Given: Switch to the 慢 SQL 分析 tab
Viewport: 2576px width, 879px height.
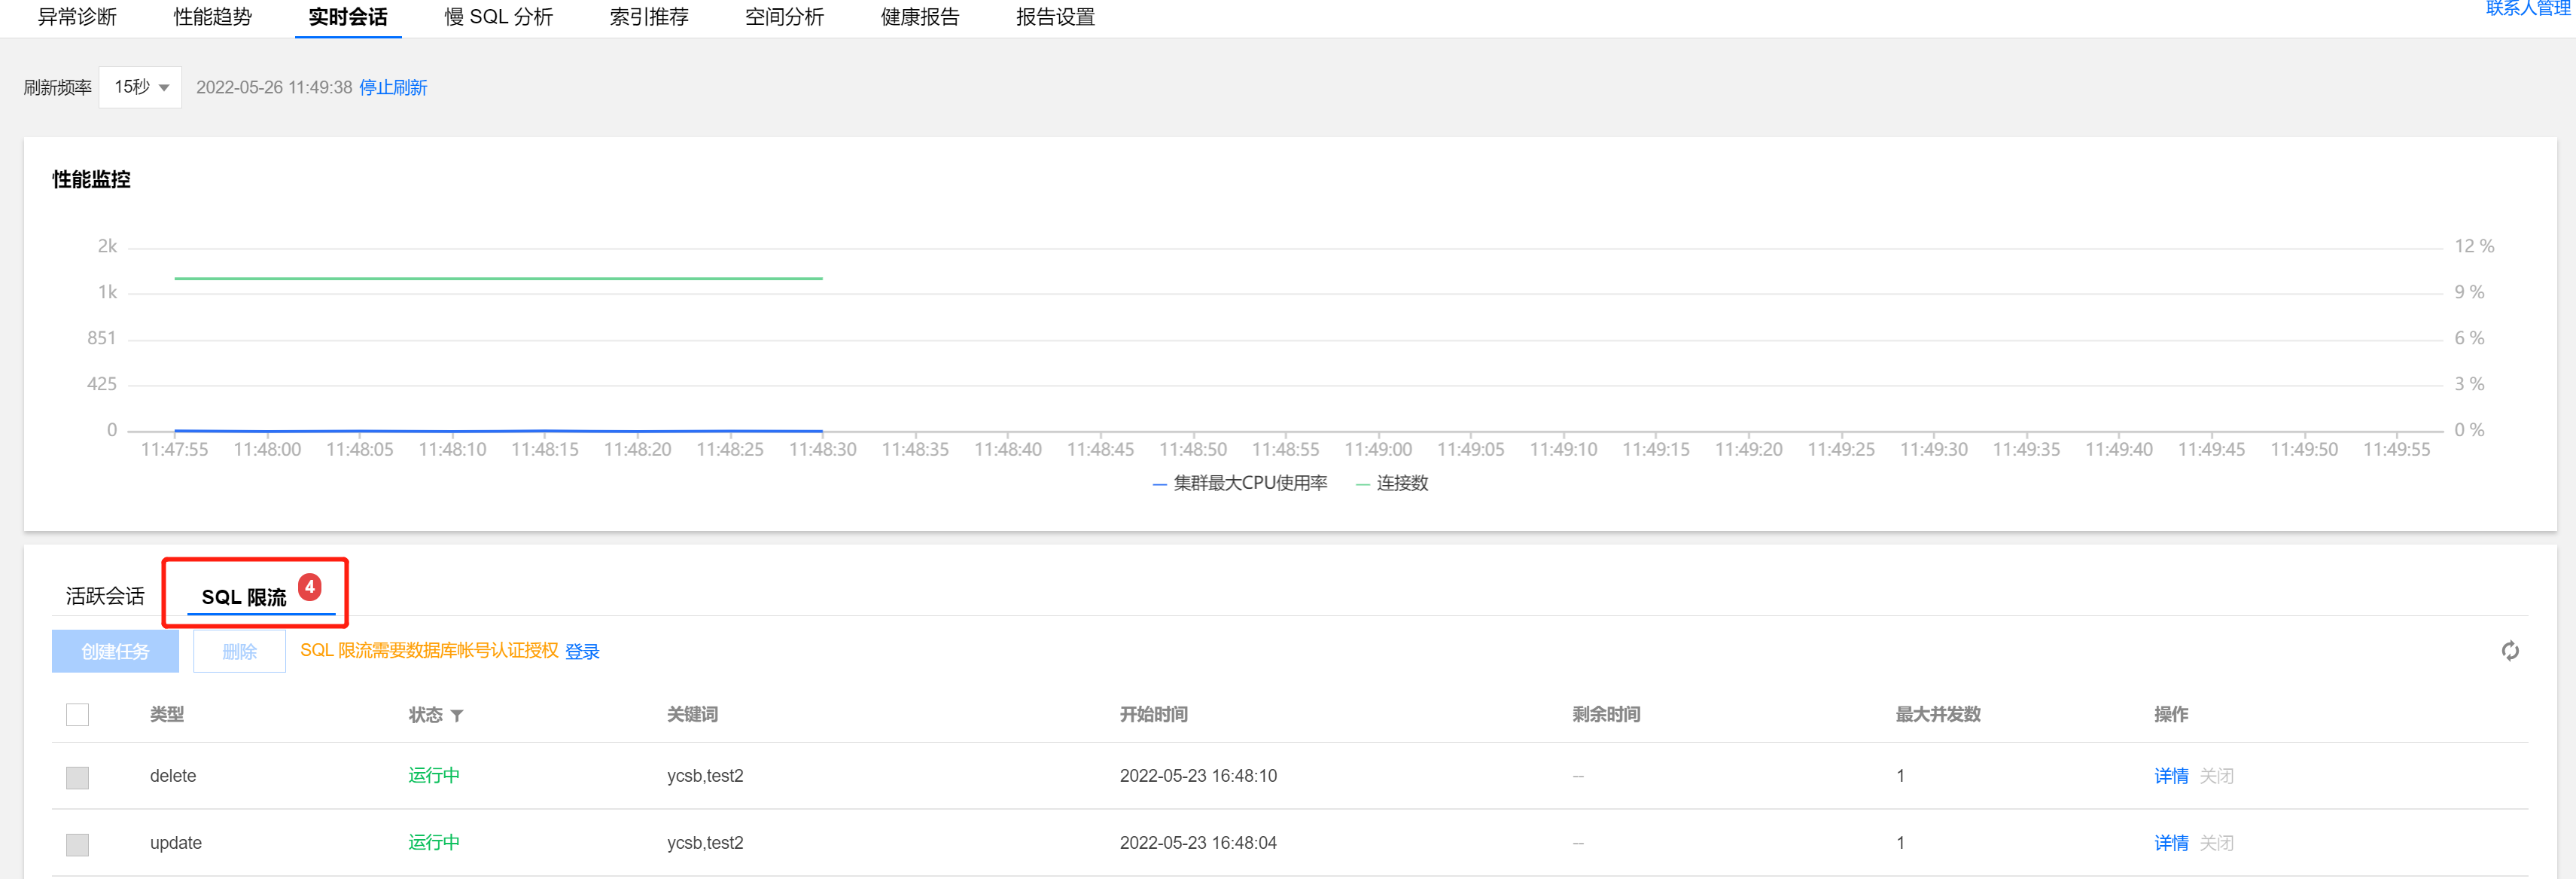Looking at the screenshot, I should (498, 17).
